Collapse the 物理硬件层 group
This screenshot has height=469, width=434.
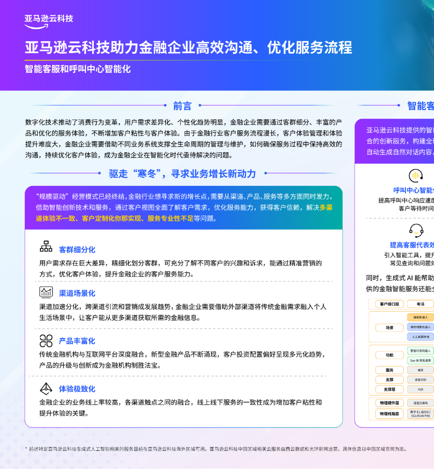click(x=389, y=403)
